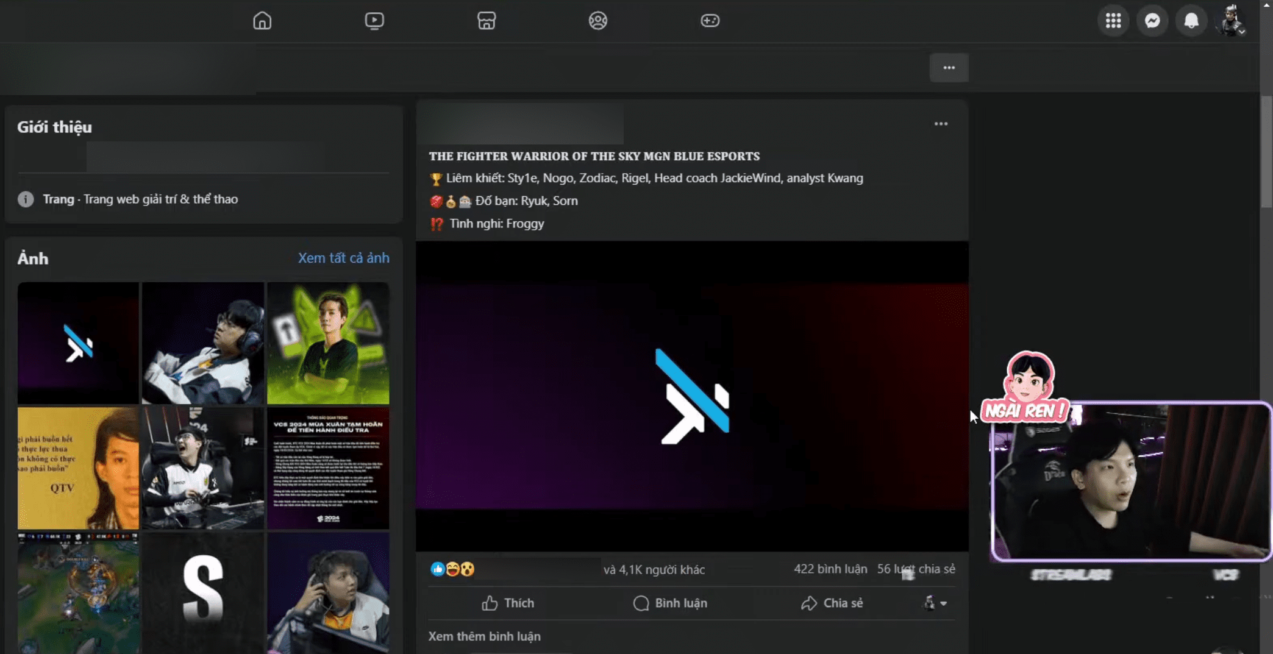This screenshot has height=654, width=1273.
Task: Open the QTV yellow photo thumbnail
Action: (x=78, y=468)
